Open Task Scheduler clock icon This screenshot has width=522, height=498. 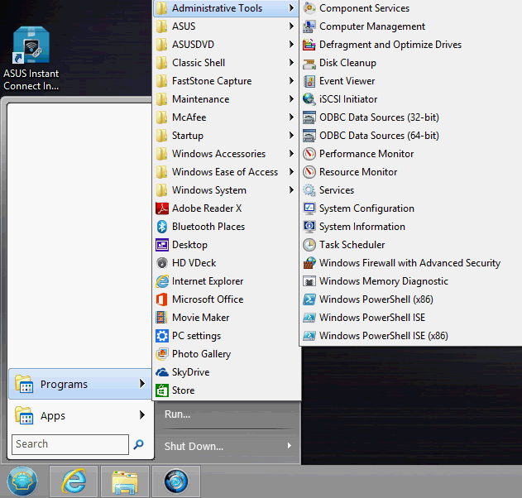309,245
